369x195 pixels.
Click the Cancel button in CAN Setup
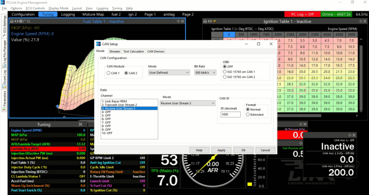[265, 150]
